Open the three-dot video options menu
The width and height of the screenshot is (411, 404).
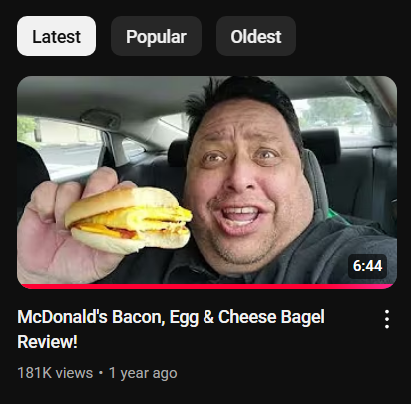coord(387,319)
